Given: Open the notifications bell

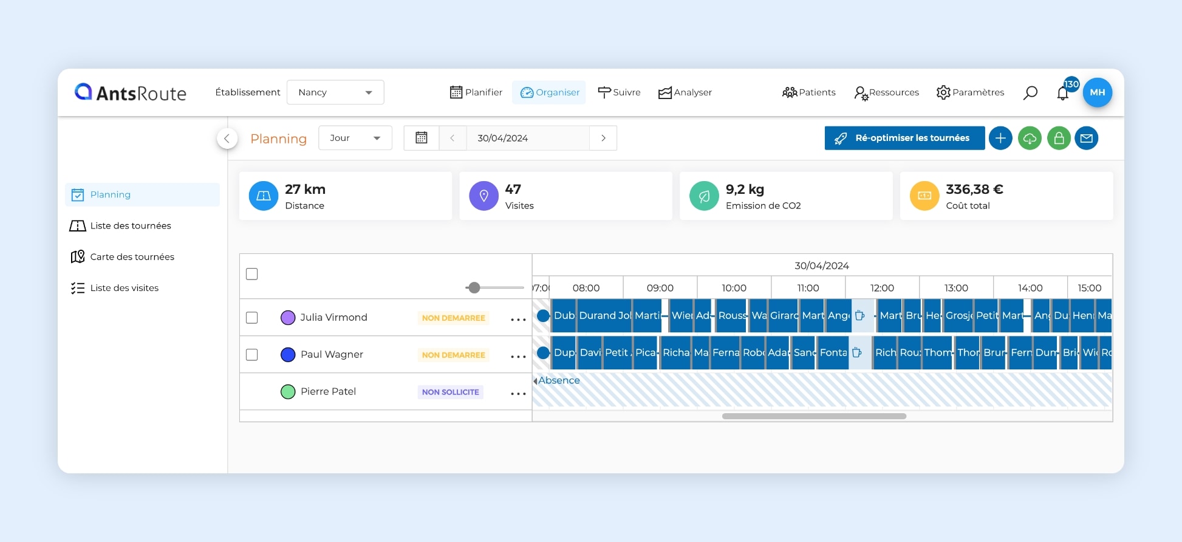Looking at the screenshot, I should point(1063,94).
